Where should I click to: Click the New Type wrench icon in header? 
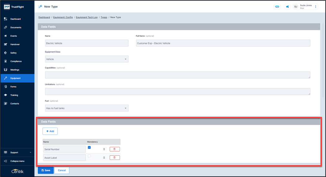click(x=40, y=7)
